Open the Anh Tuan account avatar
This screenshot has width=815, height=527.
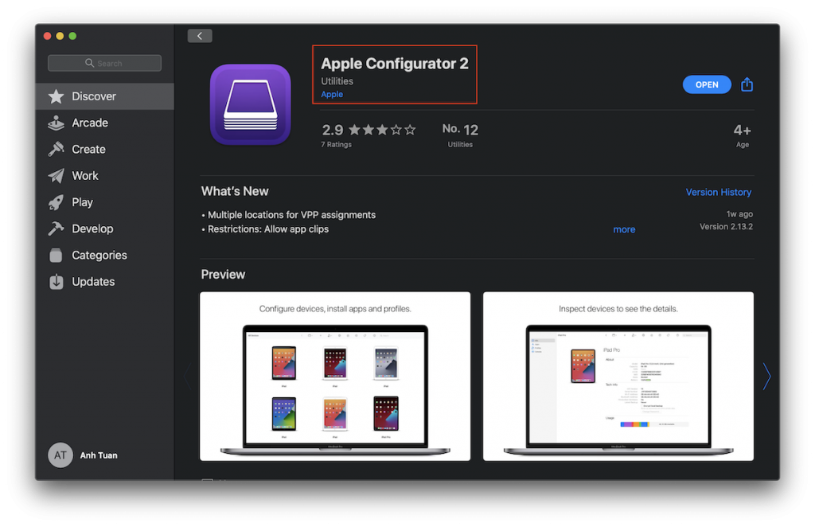tap(60, 455)
